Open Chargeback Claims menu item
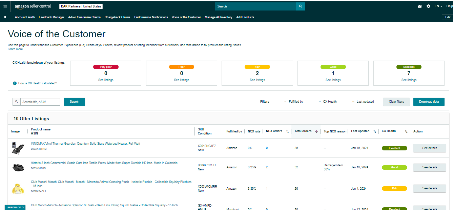This screenshot has height=210, width=453. 117,17
